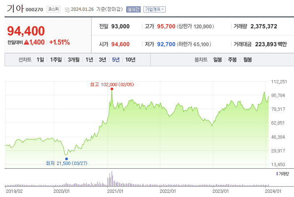Click the current price 94,400
The image size is (294, 197).
coord(26,31)
